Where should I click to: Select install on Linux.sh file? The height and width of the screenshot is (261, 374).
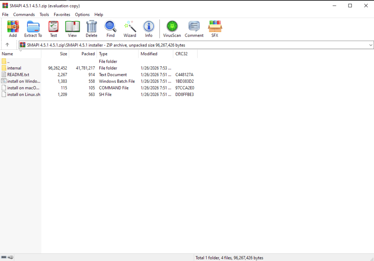23,94
